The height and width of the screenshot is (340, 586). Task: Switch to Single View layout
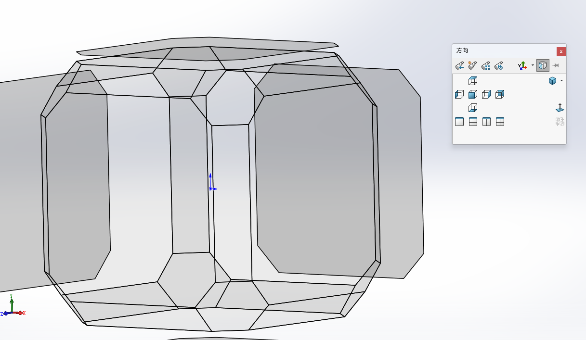tap(459, 122)
